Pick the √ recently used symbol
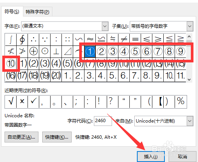This screenshot has height=162, width=198. pos(11,101)
